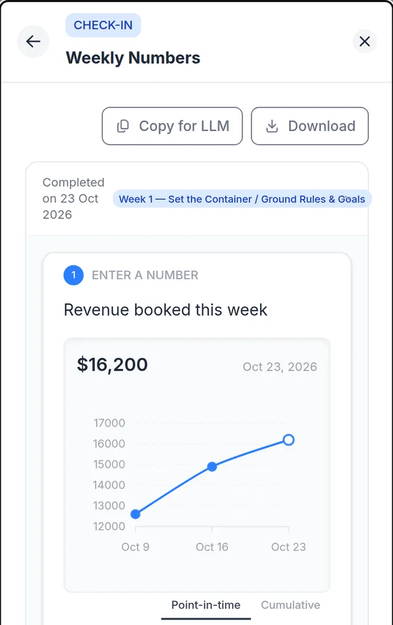The height and width of the screenshot is (625, 393).
Task: Click the Completed on 23 Oct 2026 text
Action: coord(73,199)
